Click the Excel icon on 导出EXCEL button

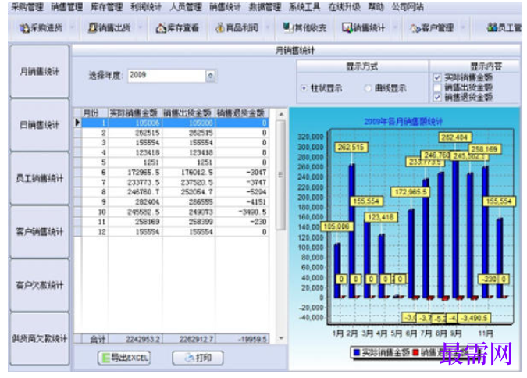106,358
